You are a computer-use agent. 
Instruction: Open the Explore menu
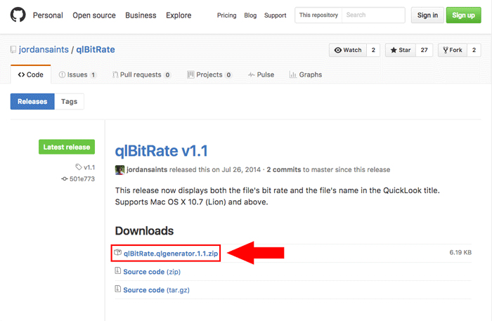[179, 15]
